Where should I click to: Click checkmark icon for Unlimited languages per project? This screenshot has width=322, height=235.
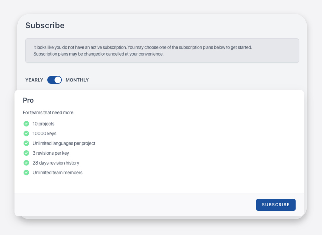(x=26, y=143)
